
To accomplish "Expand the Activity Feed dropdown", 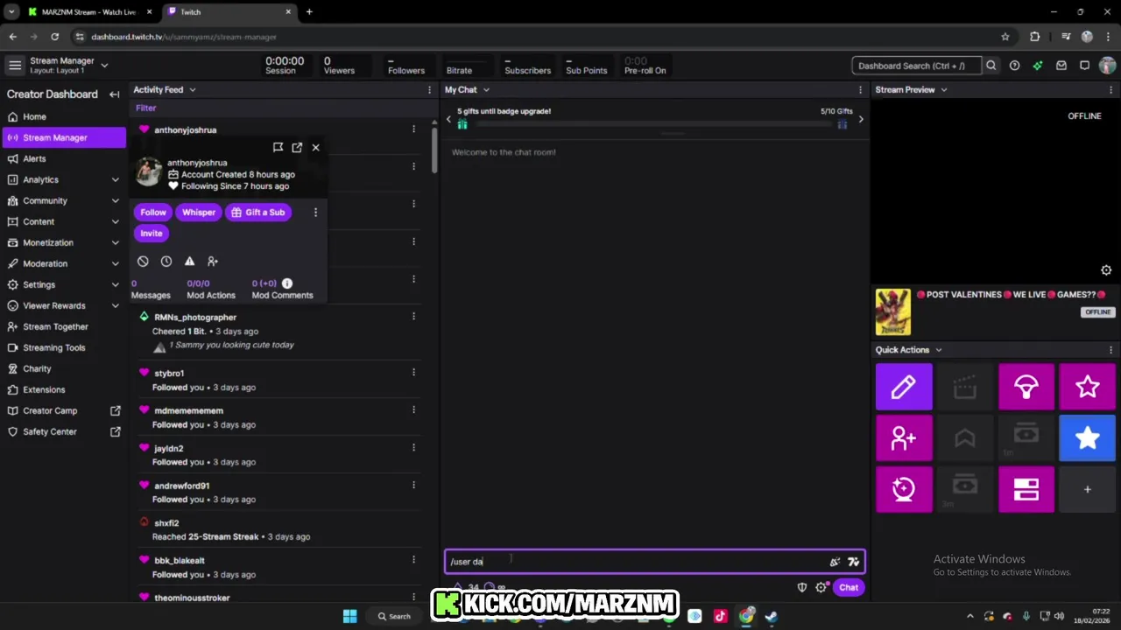I will click(x=193, y=89).
